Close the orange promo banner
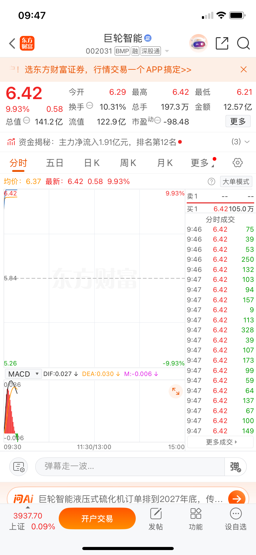 [244, 69]
